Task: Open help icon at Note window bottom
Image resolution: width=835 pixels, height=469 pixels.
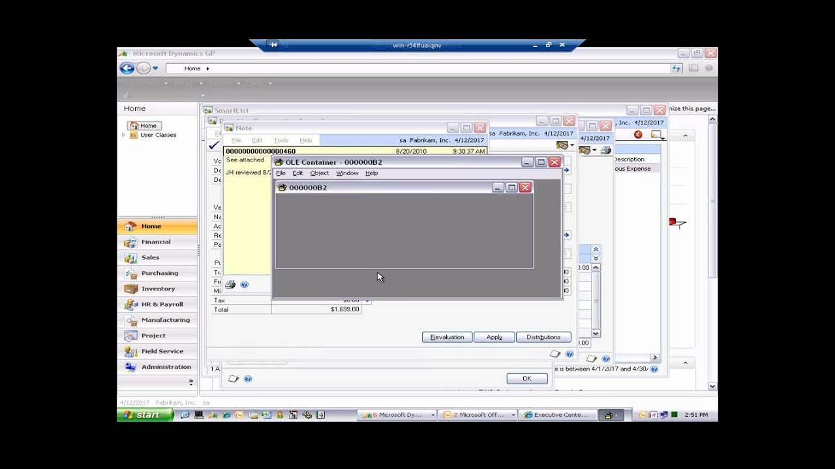Action: pos(248,378)
